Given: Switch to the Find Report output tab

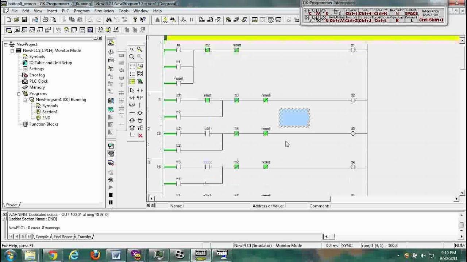Looking at the screenshot, I should [x=63, y=237].
